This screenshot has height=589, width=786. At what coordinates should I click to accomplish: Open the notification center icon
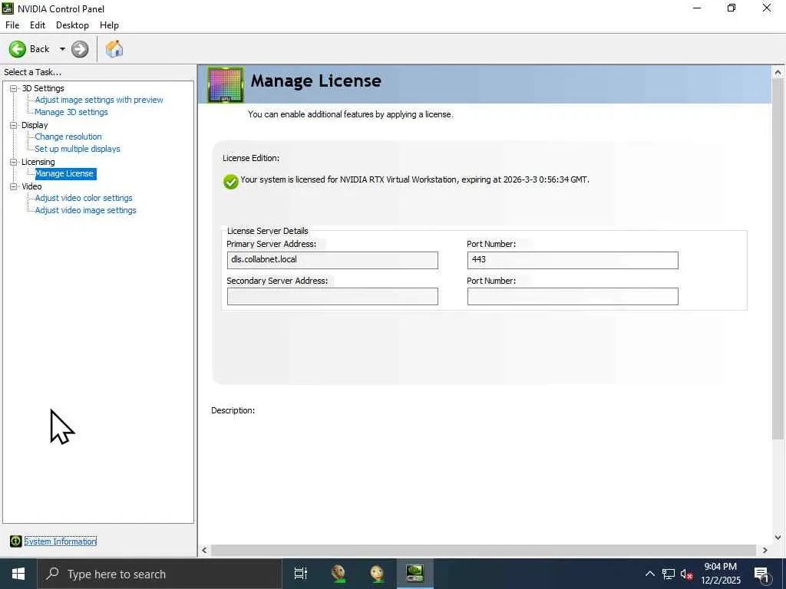click(x=761, y=574)
